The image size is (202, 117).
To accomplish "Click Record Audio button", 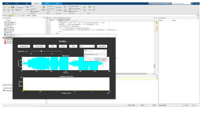I will [x=39, y=46].
